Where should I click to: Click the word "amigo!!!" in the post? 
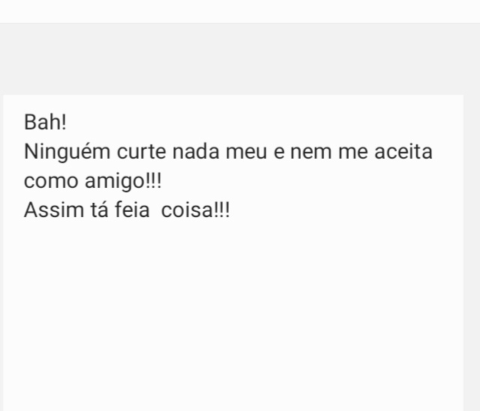pyautogui.click(x=123, y=182)
